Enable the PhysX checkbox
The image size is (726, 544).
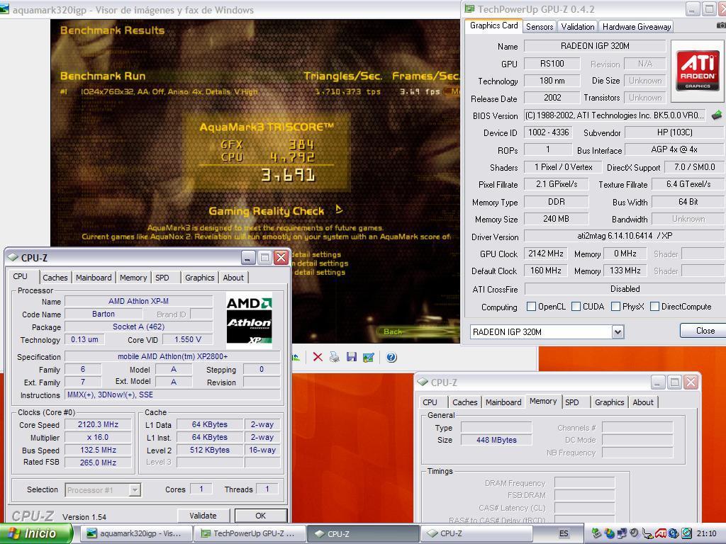615,306
